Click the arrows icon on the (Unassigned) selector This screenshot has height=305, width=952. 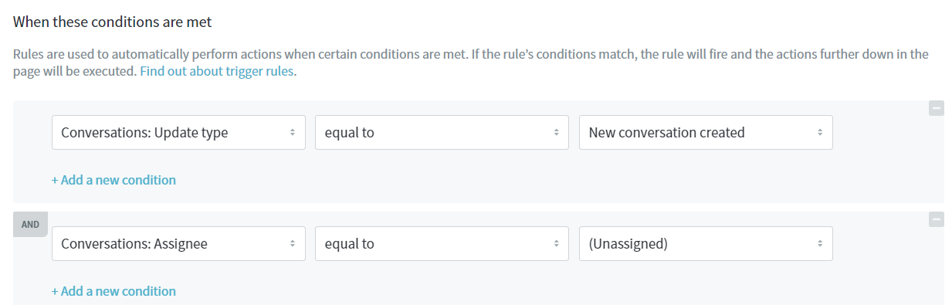tap(820, 244)
